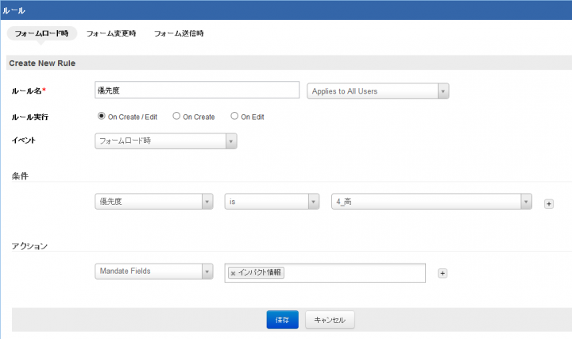Switch to the フォームロード時 tab
Viewport: 572px width, 339px height.
(x=41, y=33)
